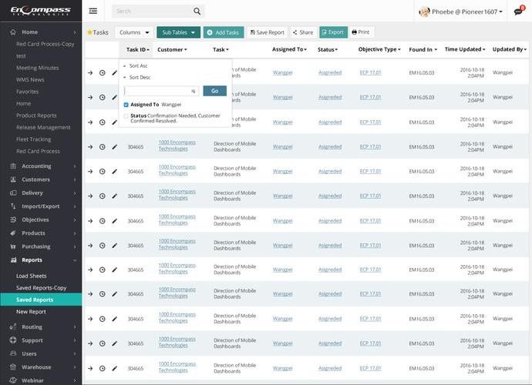Select Sort Asc in filter menu

[x=139, y=65]
